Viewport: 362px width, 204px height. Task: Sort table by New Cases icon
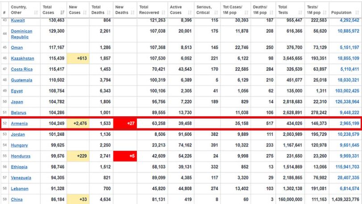85,13
